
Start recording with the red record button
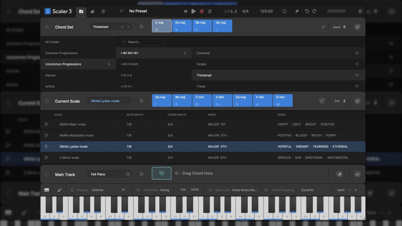202,11
